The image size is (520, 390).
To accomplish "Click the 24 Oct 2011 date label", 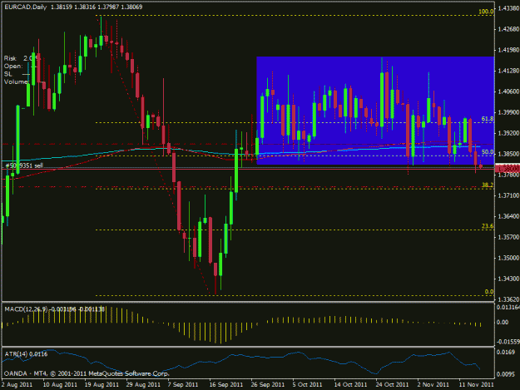I will 392,385.
